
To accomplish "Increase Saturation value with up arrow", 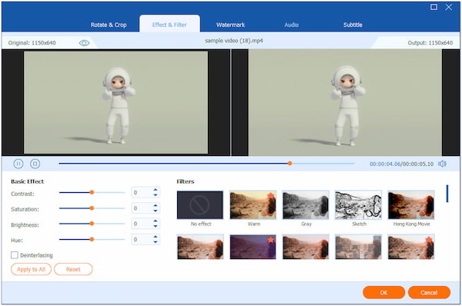I will (x=156, y=206).
